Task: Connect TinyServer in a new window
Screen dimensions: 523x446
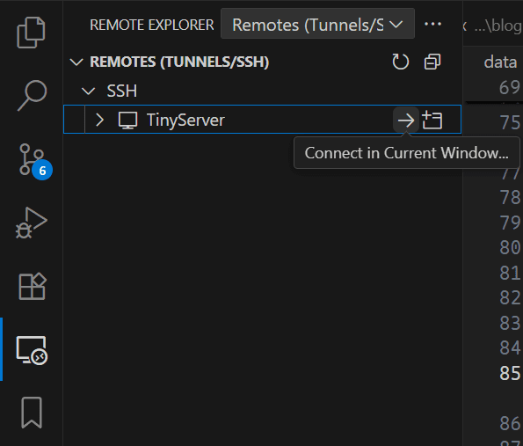Action: pos(432,120)
